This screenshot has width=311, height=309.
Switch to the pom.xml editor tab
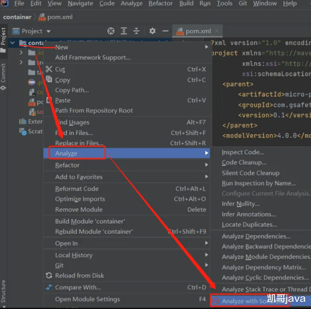coord(198,31)
